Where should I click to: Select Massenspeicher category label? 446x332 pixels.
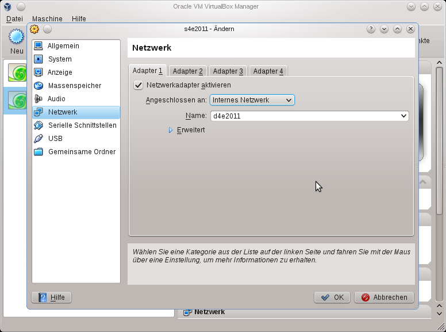[75, 85]
